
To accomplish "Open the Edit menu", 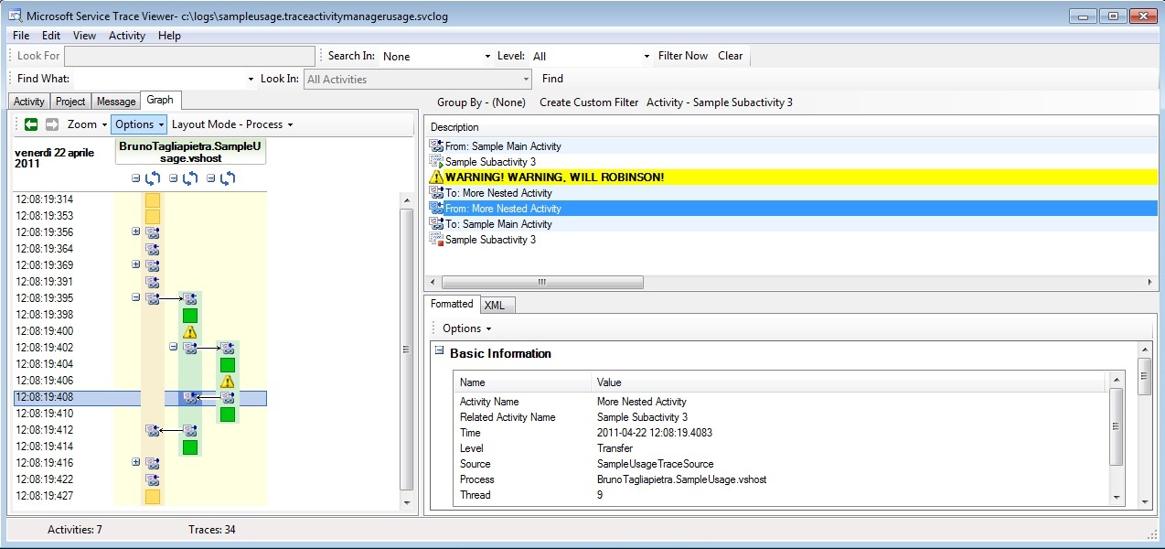I will [x=51, y=36].
